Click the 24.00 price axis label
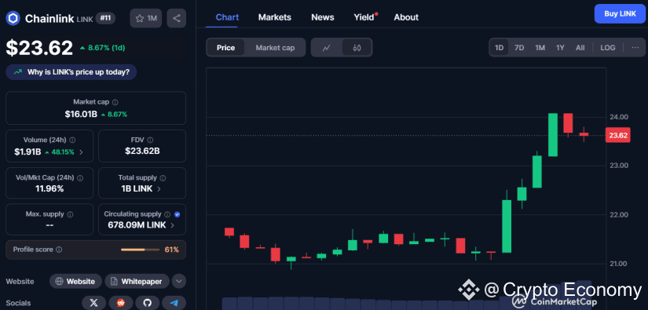The width and height of the screenshot is (648, 310). (x=619, y=117)
